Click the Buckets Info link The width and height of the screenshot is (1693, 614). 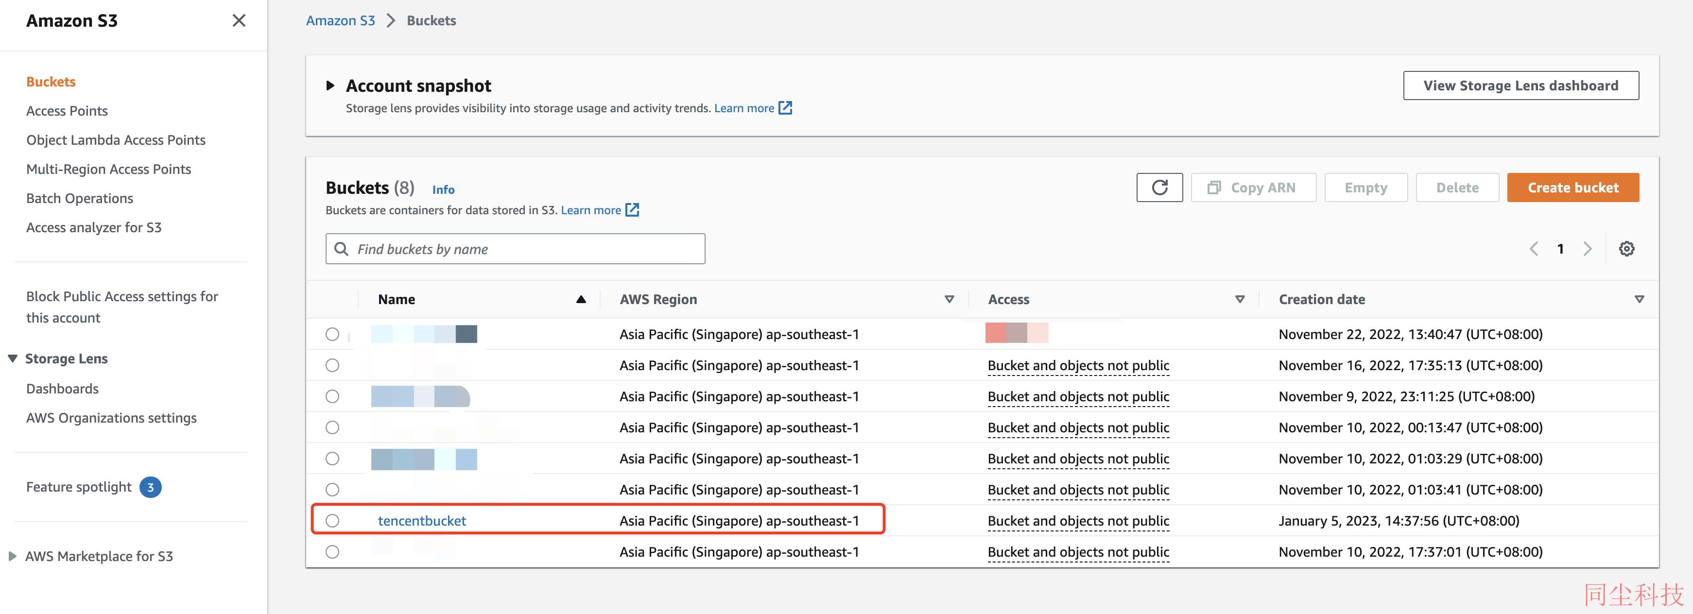443,189
